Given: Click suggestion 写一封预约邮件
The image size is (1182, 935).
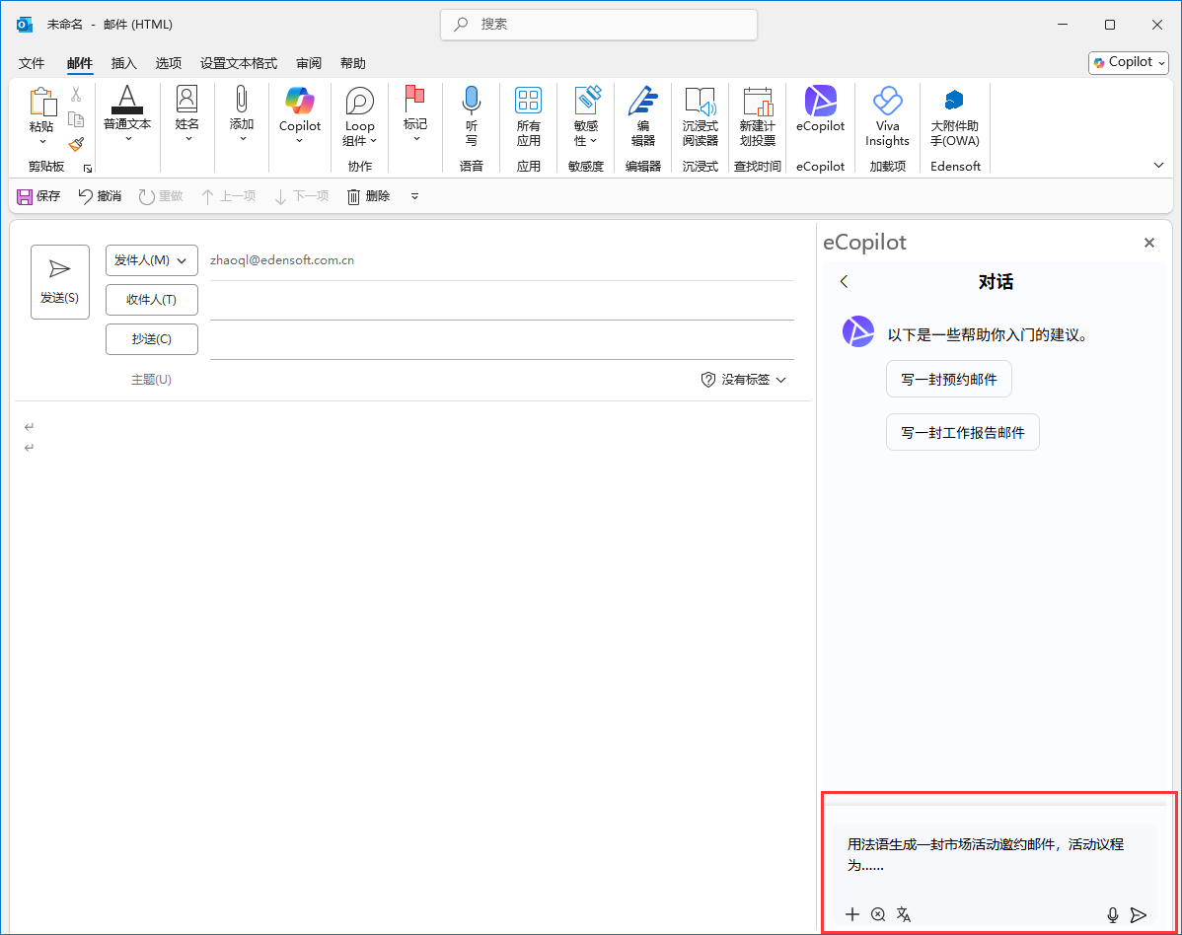Looking at the screenshot, I should [x=948, y=378].
